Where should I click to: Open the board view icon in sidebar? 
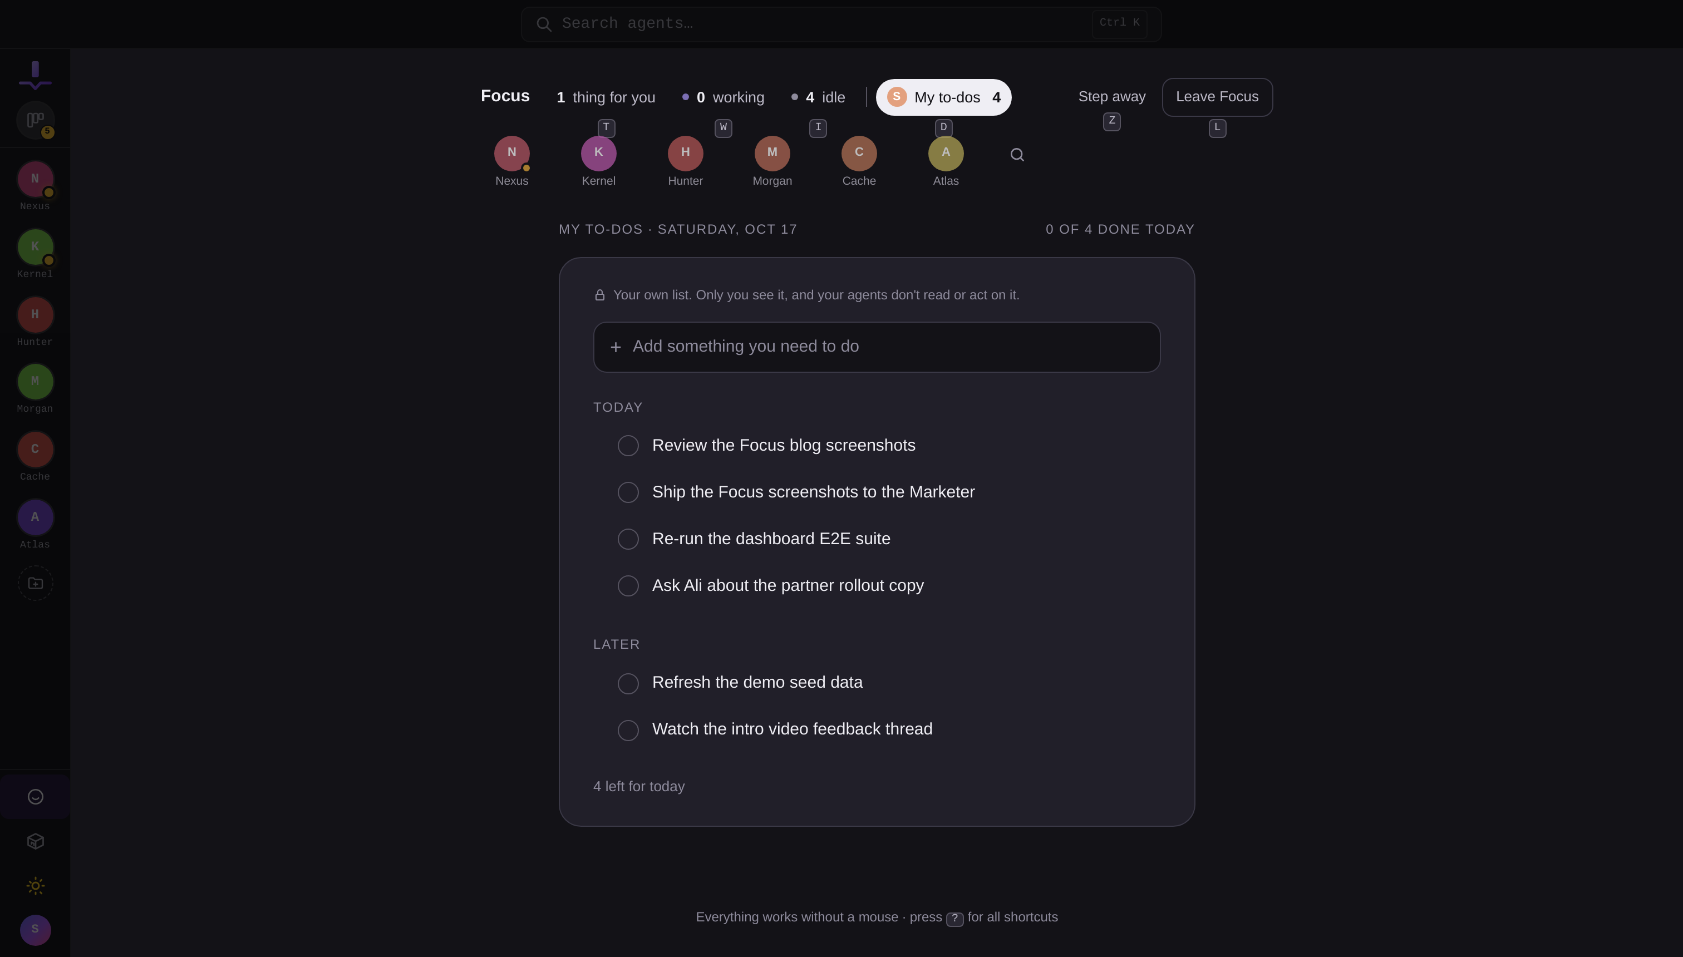click(35, 120)
